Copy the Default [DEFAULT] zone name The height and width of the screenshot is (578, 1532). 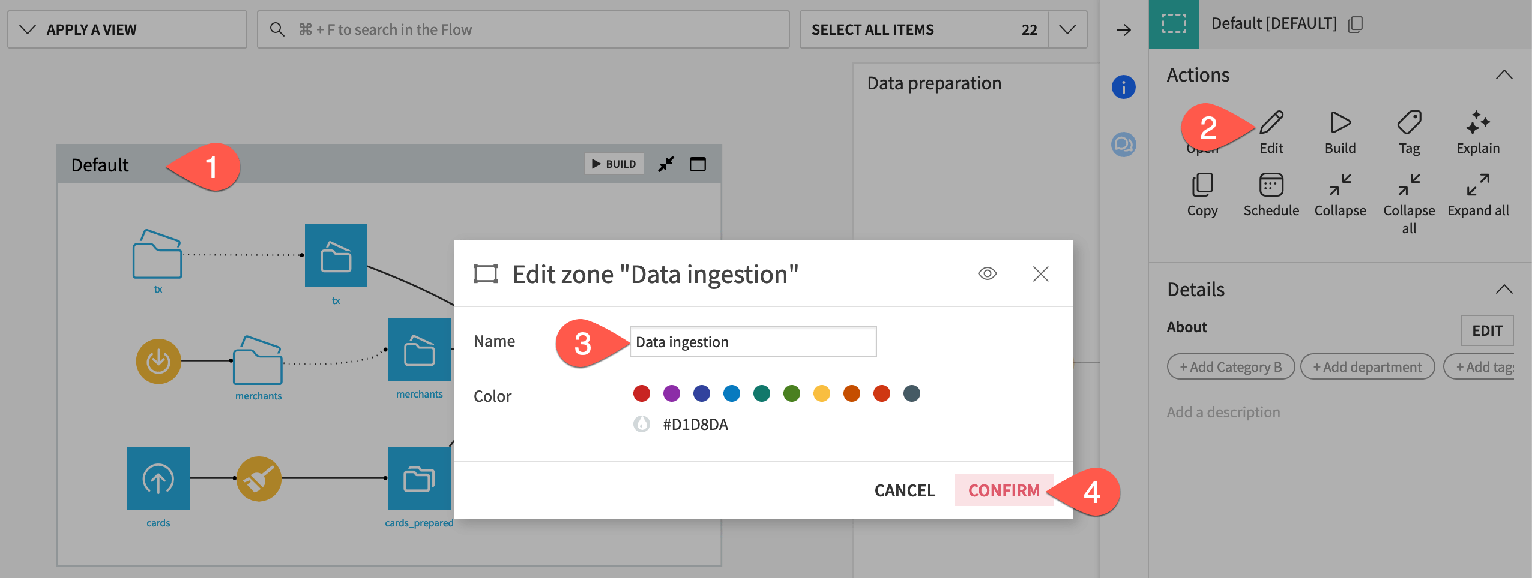(x=1356, y=24)
